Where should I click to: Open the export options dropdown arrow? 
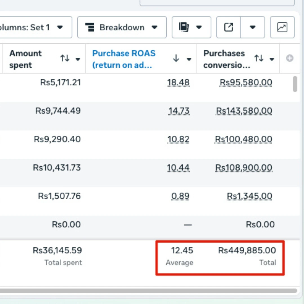tap(252, 27)
